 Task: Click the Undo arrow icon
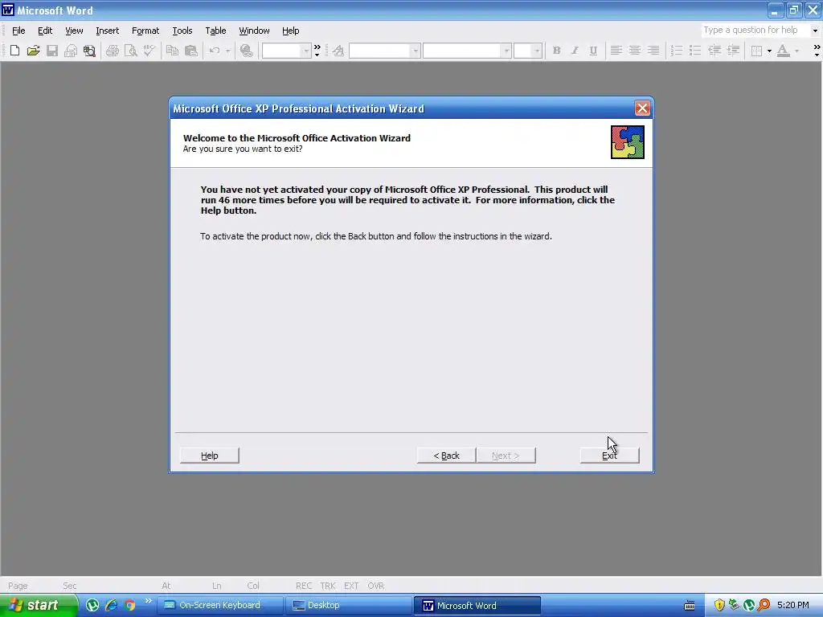click(214, 51)
